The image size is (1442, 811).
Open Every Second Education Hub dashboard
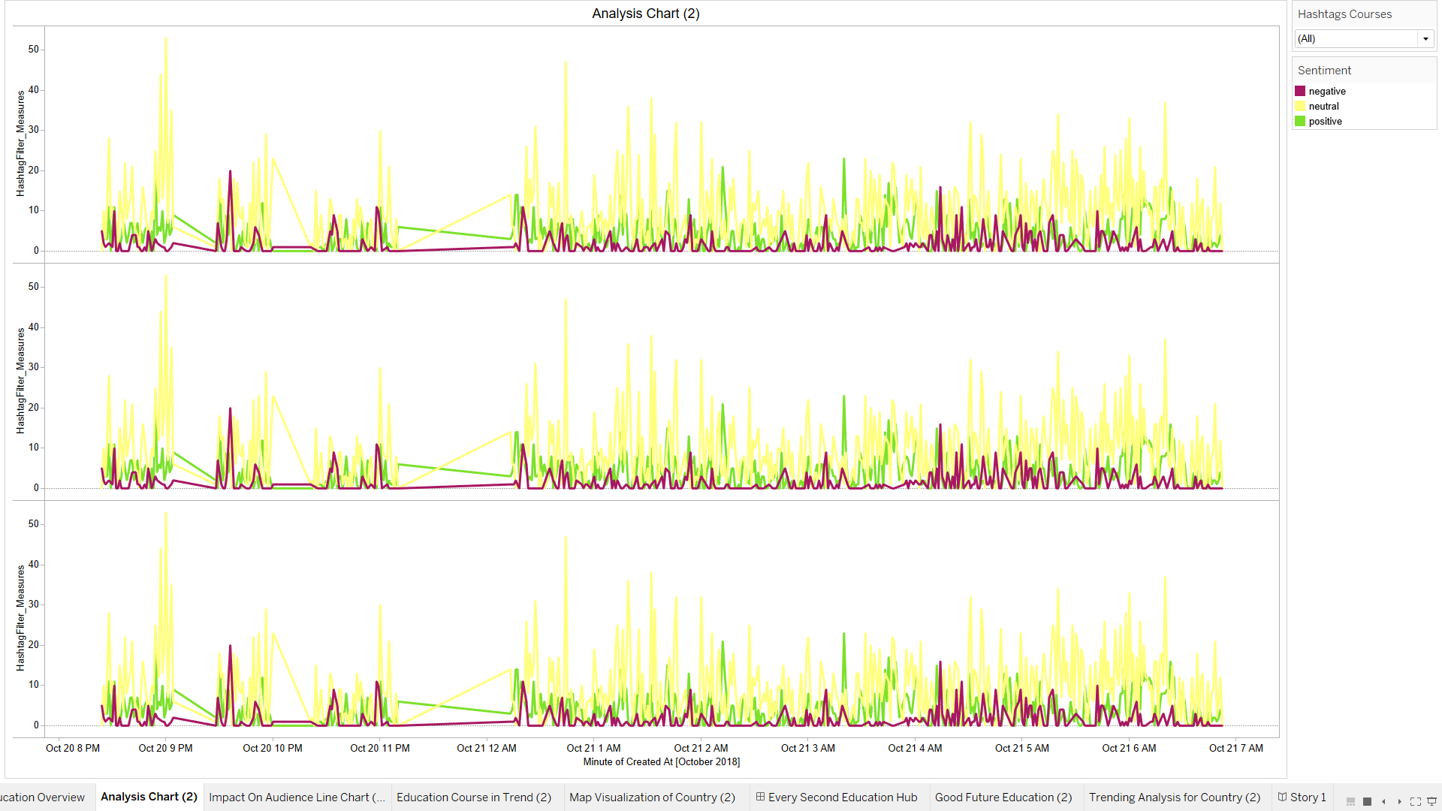(836, 797)
